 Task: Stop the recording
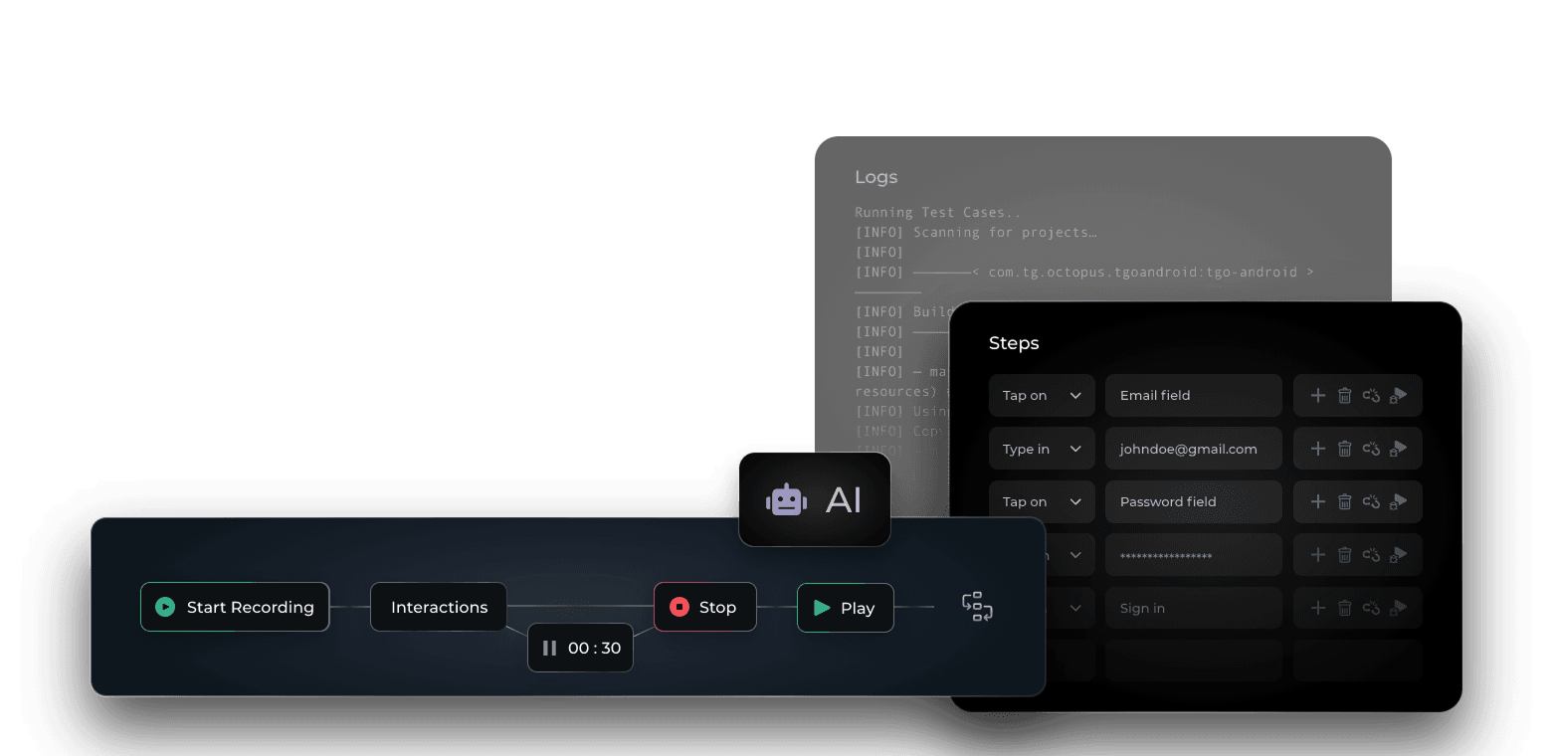tap(704, 607)
